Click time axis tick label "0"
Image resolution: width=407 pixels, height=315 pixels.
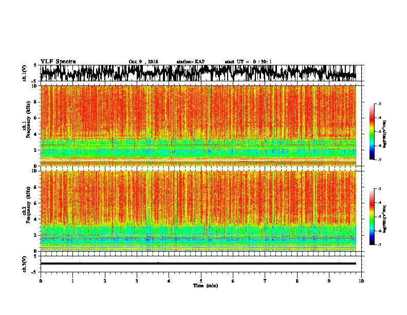(41, 281)
